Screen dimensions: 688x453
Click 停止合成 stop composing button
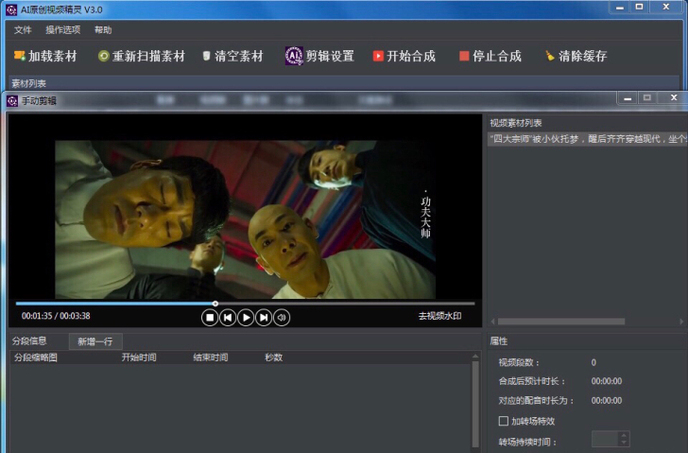pos(490,56)
